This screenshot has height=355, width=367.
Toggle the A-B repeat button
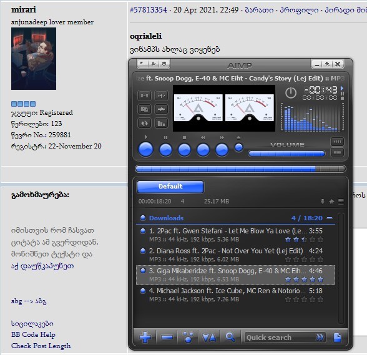click(144, 95)
